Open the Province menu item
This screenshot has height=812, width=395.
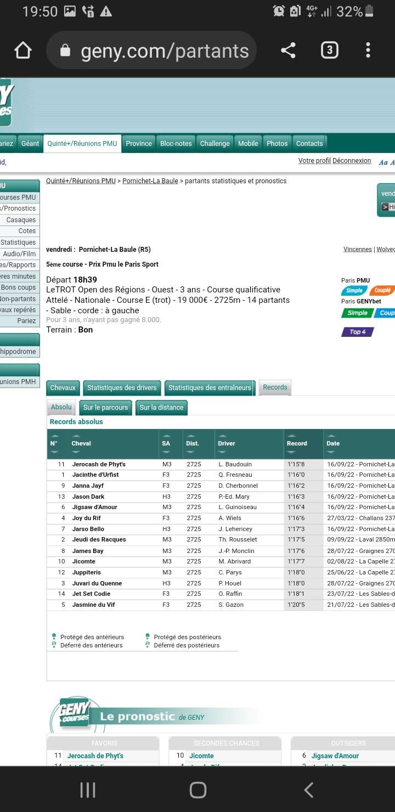[139, 144]
